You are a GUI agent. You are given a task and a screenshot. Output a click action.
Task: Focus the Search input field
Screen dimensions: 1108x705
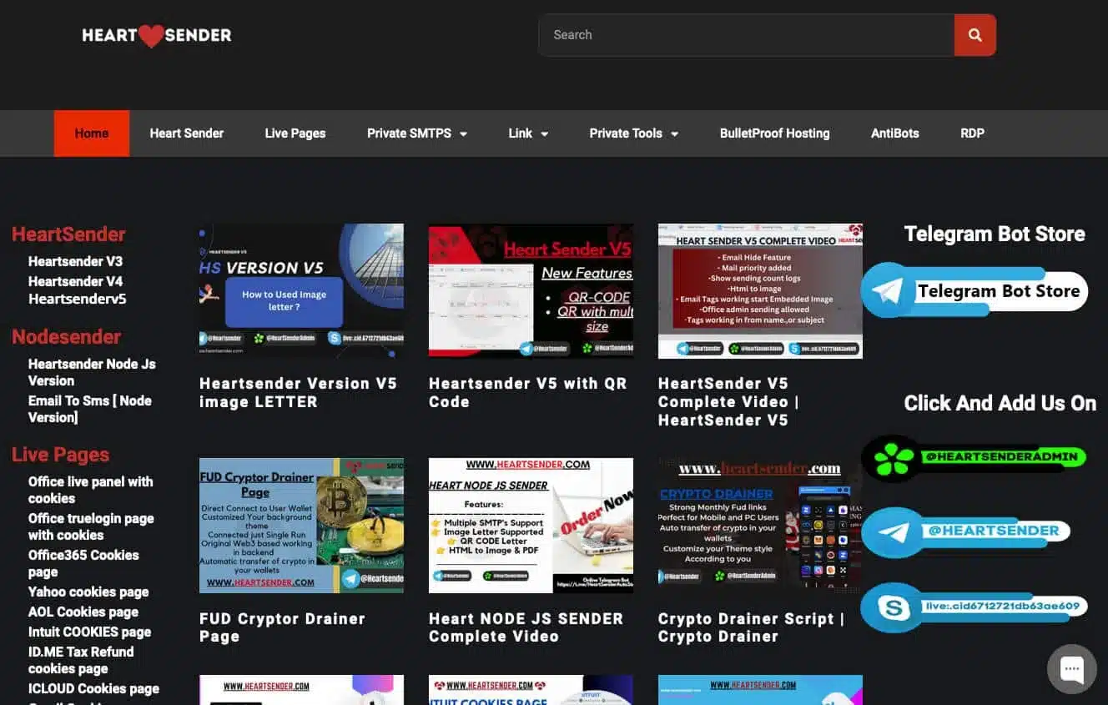click(747, 35)
